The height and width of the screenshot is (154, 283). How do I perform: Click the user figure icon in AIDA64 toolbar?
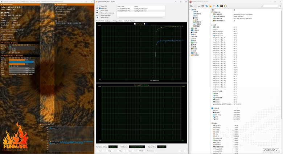218,6
